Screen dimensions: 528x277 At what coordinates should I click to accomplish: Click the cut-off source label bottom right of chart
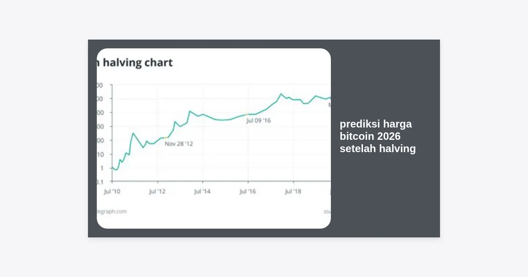(327, 211)
